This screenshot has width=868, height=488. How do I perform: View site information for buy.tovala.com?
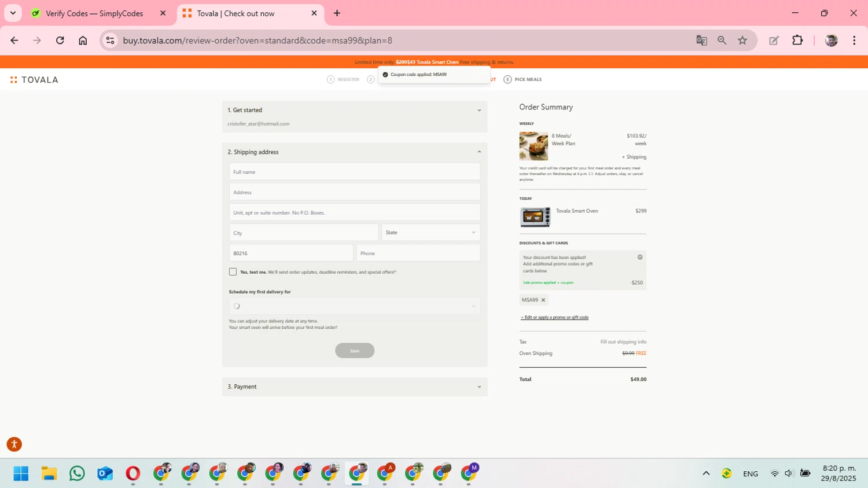pyautogui.click(x=110, y=41)
